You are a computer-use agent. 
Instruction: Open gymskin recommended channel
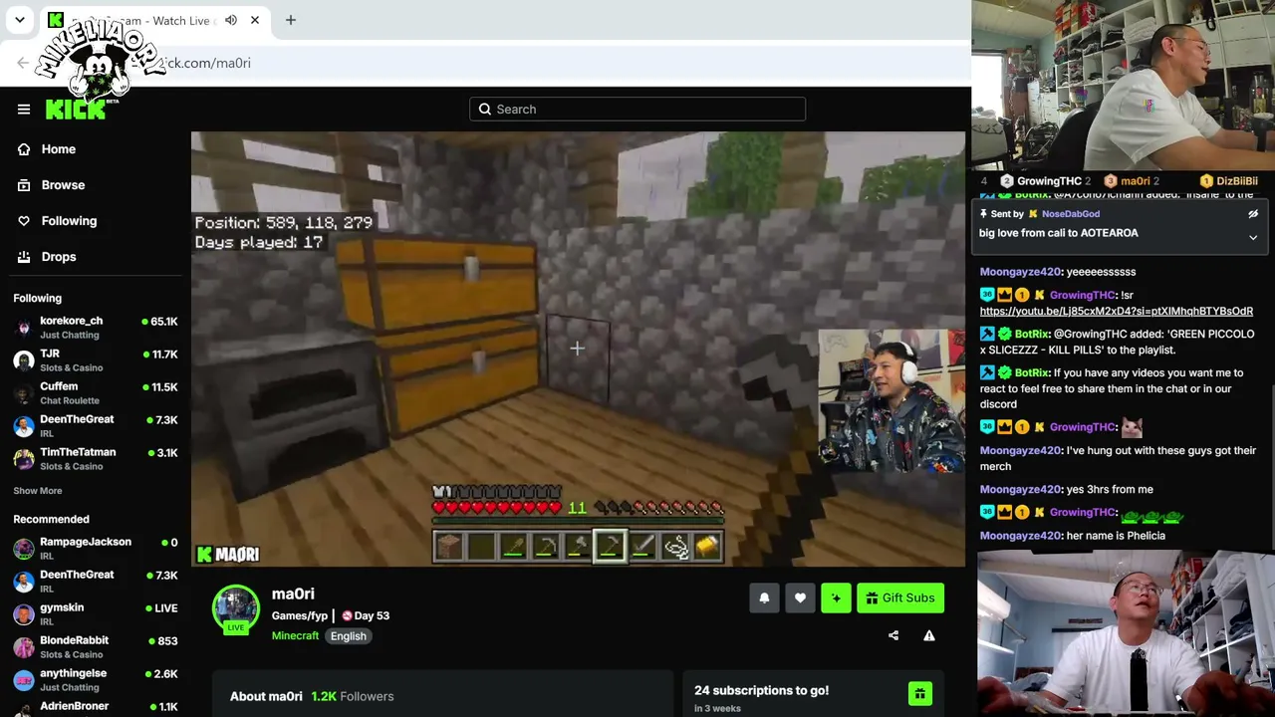click(96, 614)
